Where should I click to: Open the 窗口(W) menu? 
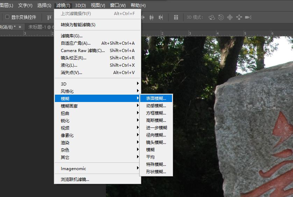(x=118, y=6)
